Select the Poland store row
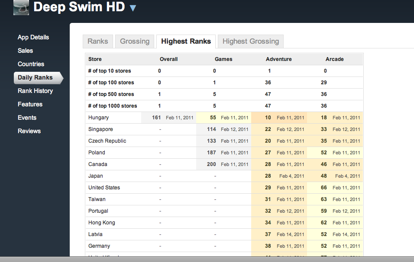414x262 pixels. point(224,153)
